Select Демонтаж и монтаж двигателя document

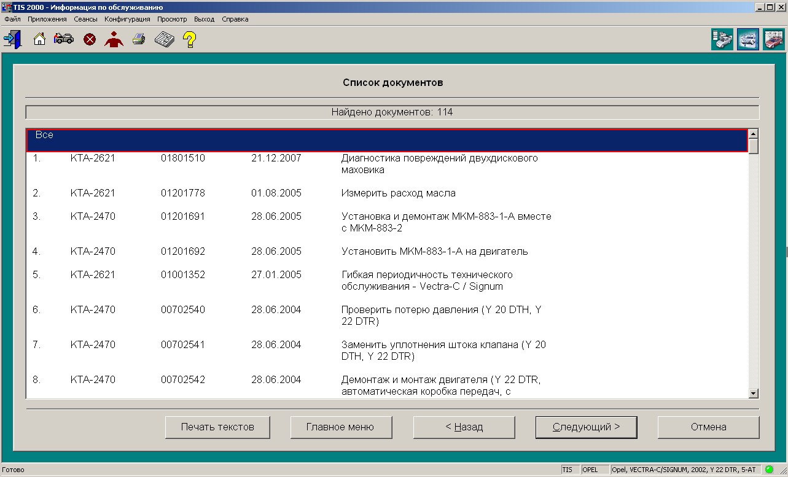(x=441, y=386)
